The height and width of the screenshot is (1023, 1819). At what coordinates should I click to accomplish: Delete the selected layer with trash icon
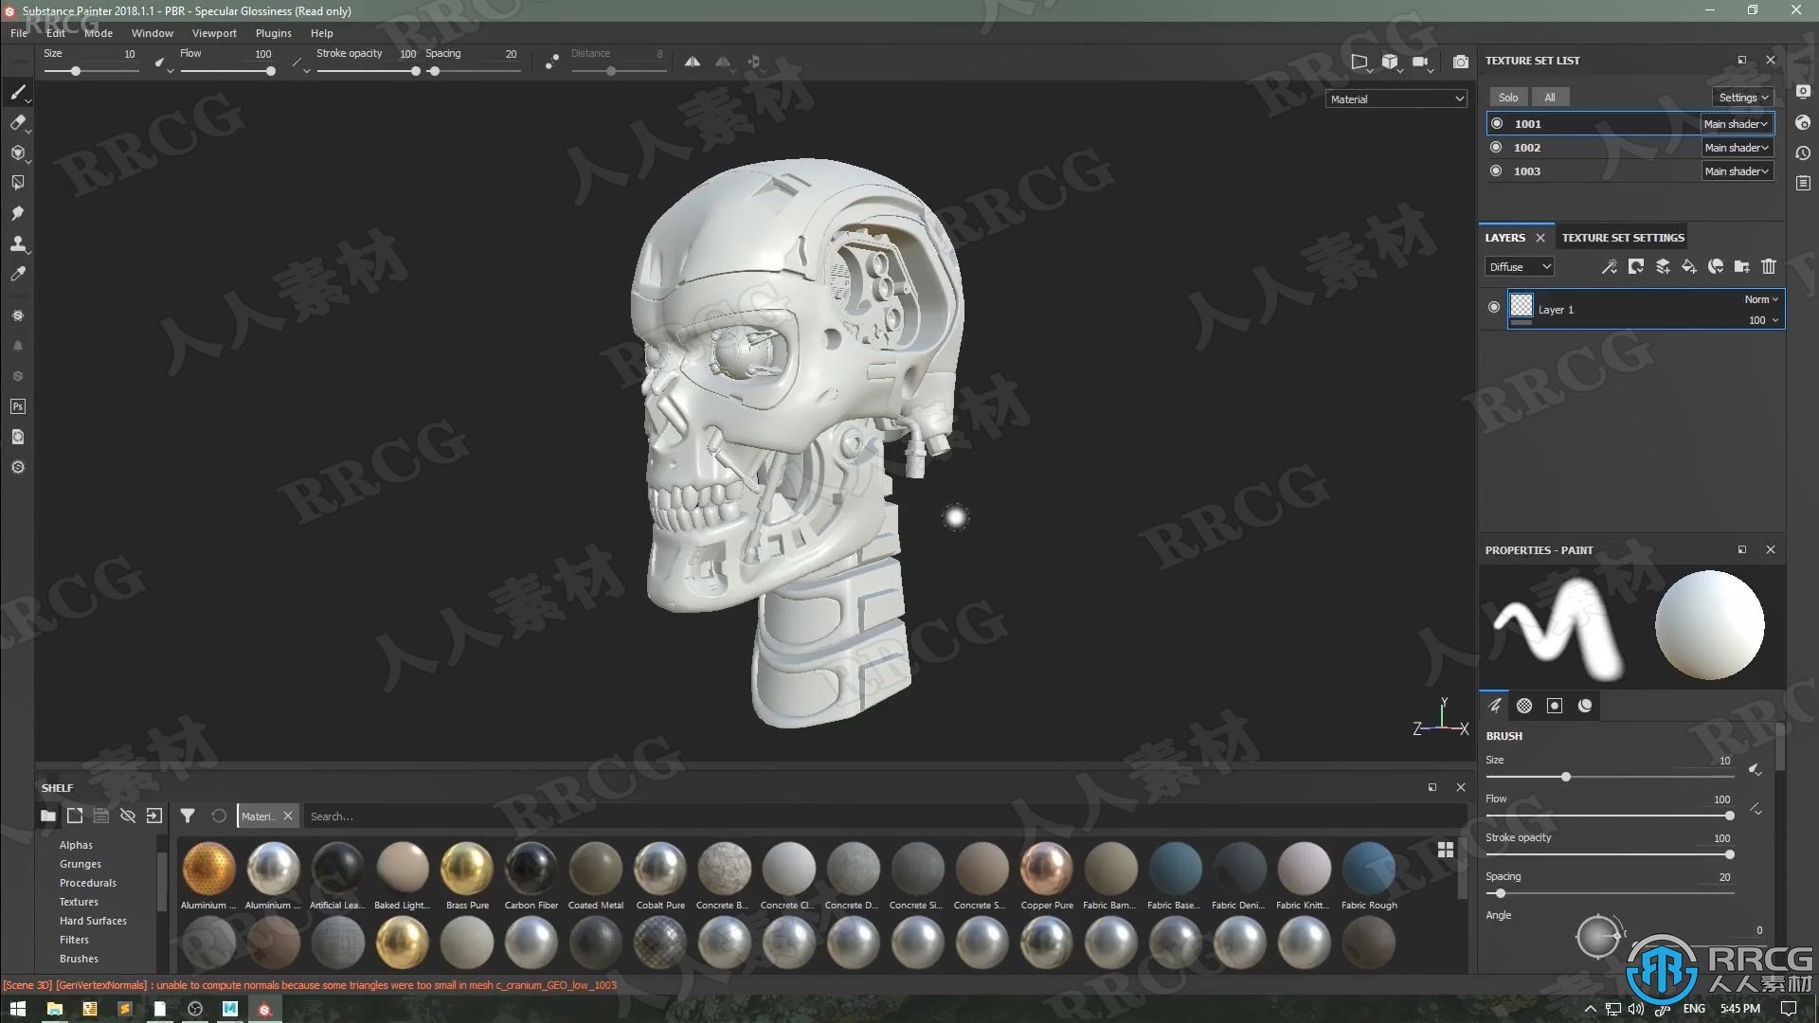coord(1768,267)
